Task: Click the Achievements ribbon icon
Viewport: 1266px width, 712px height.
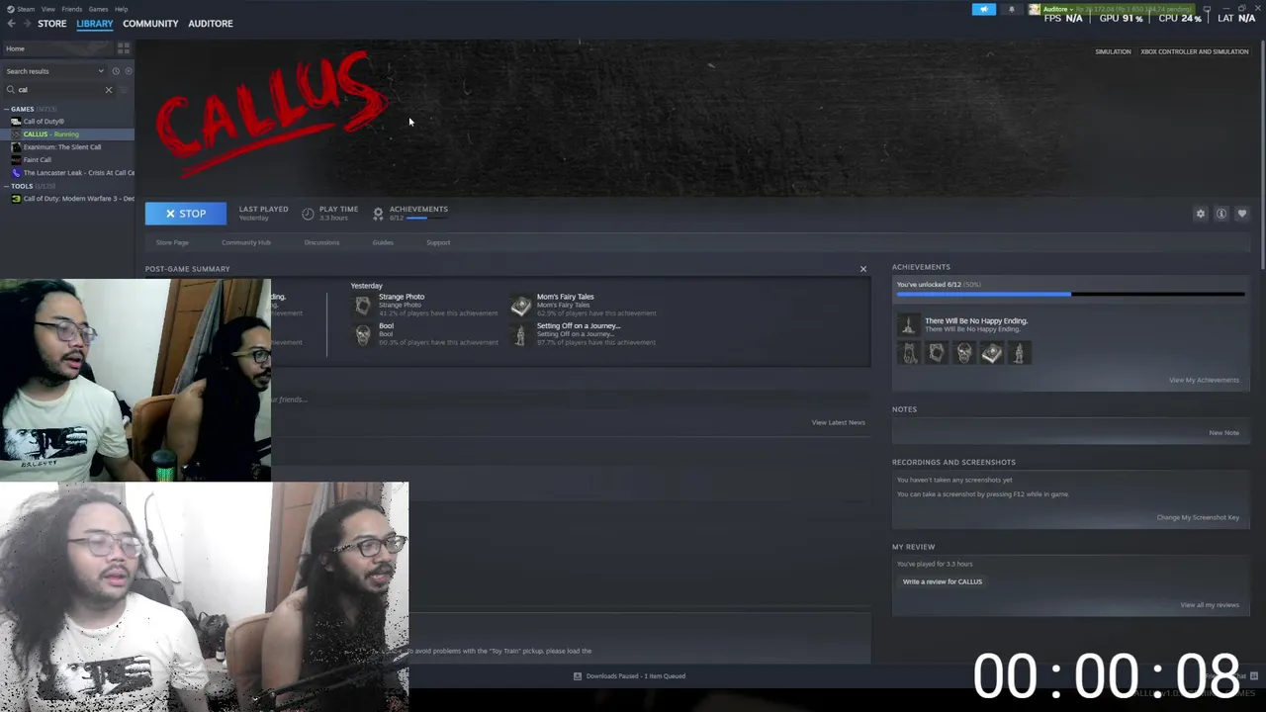Action: click(x=378, y=214)
